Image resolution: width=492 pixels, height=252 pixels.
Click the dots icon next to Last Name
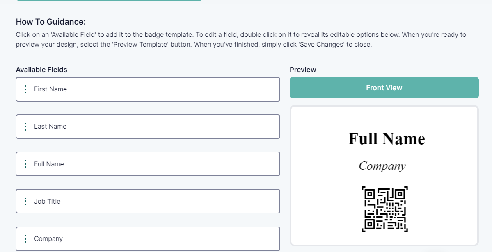(x=25, y=127)
